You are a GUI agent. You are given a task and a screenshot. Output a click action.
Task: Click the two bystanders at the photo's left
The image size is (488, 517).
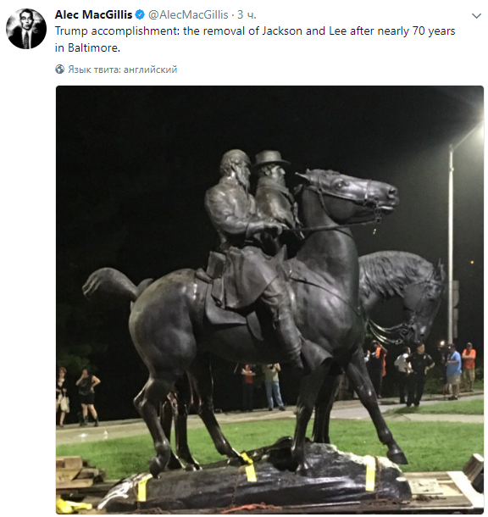[78, 397]
